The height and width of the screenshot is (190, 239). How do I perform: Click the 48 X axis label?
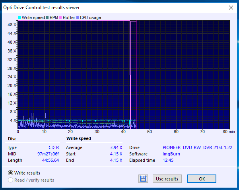[12, 25]
